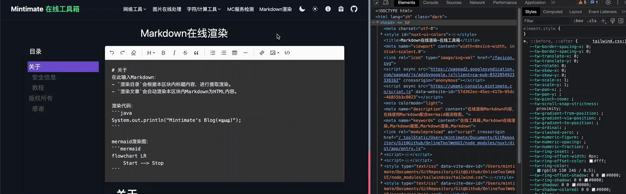Undo the last edit in the Markdown editor
Viewport: 626px width, 194px height.
click(112, 53)
